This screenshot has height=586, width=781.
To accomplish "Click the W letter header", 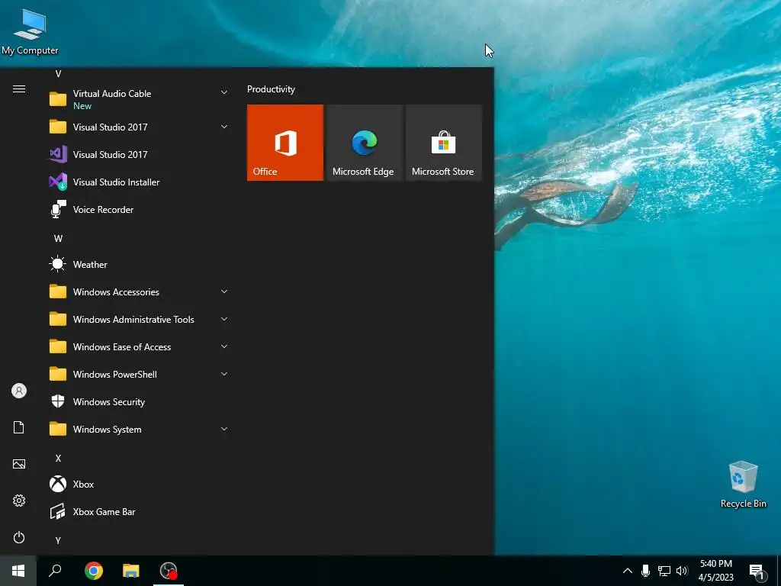I will [x=58, y=239].
